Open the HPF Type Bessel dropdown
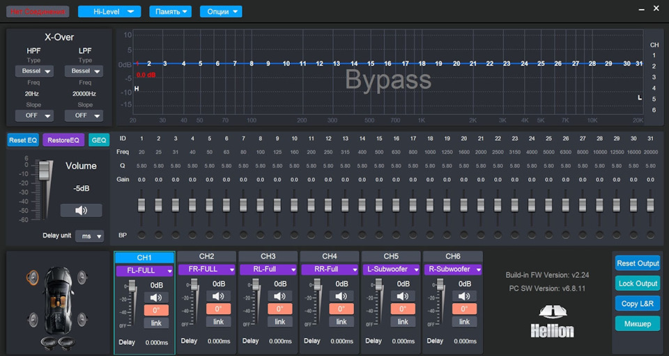Screen dimensions: 669x356 (x=33, y=71)
